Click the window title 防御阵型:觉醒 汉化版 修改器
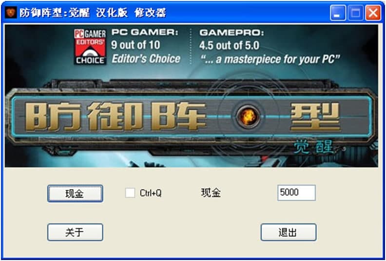The image size is (386, 261). [x=93, y=13]
